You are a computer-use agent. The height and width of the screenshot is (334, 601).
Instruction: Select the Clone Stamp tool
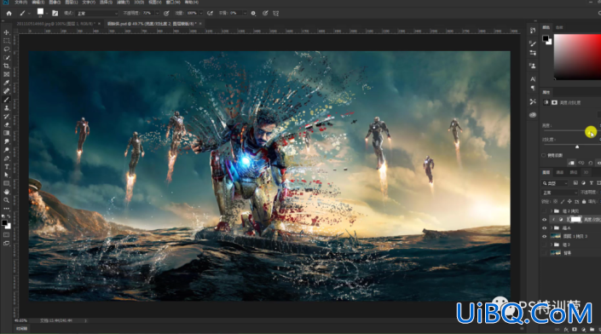[7, 108]
